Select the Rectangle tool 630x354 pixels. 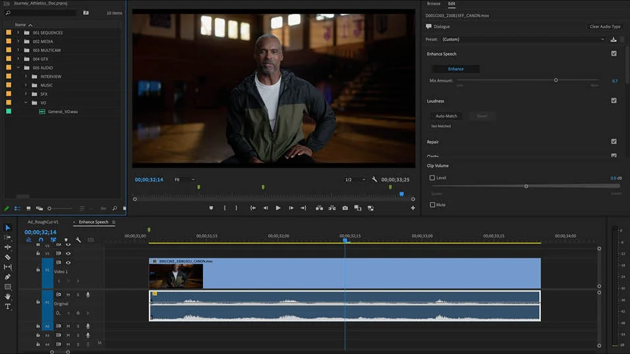[x=8, y=287]
